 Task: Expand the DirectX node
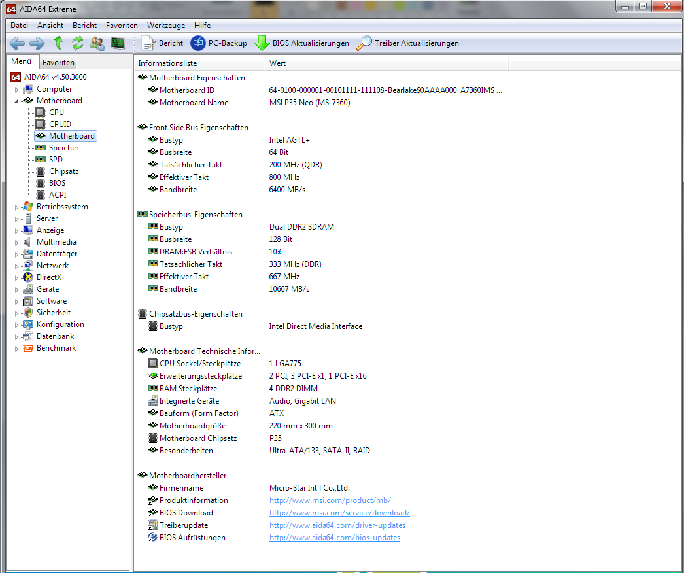tap(16, 278)
